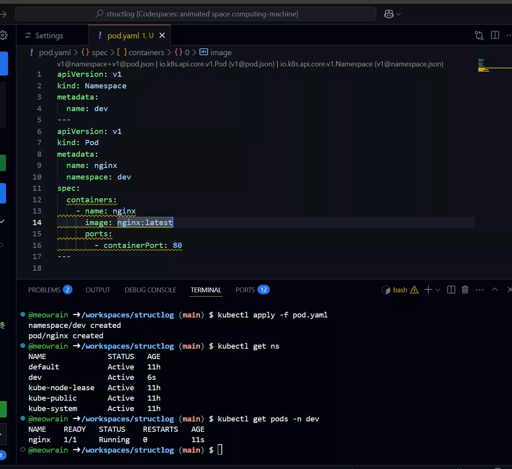The image size is (512, 469).
Task: Maximize the panel size with chevron
Action: [x=495, y=289]
